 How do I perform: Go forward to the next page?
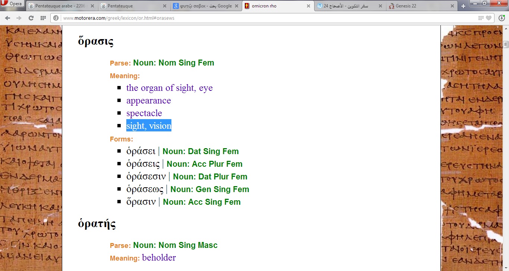pyautogui.click(x=19, y=18)
